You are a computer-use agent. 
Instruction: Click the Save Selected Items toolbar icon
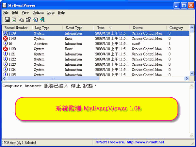click(7, 20)
